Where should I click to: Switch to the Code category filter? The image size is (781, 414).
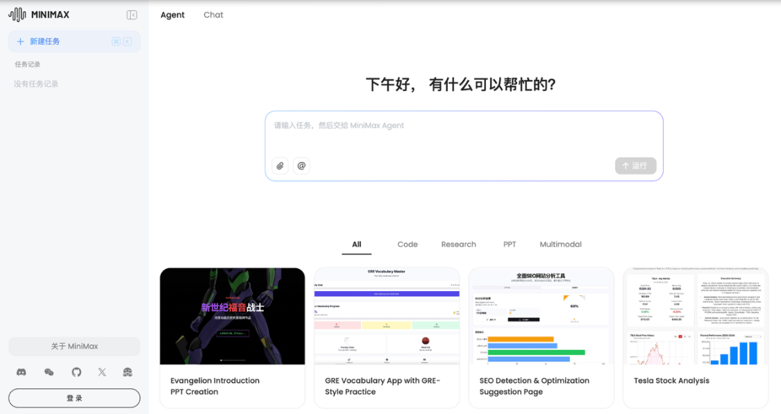(408, 244)
